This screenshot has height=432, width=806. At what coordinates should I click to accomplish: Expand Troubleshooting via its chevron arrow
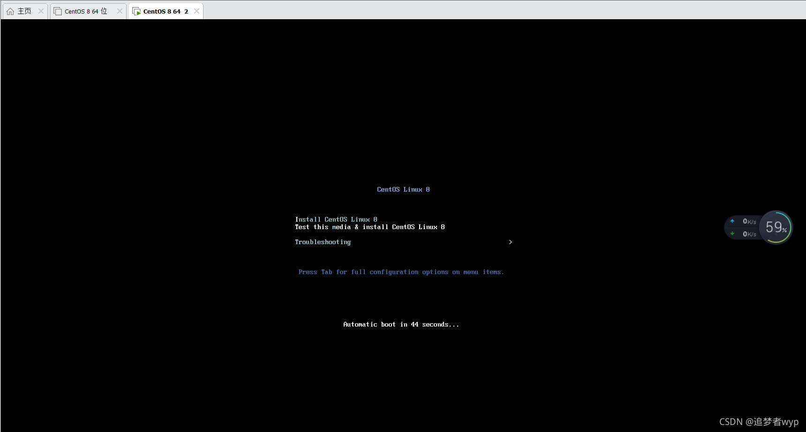(510, 242)
